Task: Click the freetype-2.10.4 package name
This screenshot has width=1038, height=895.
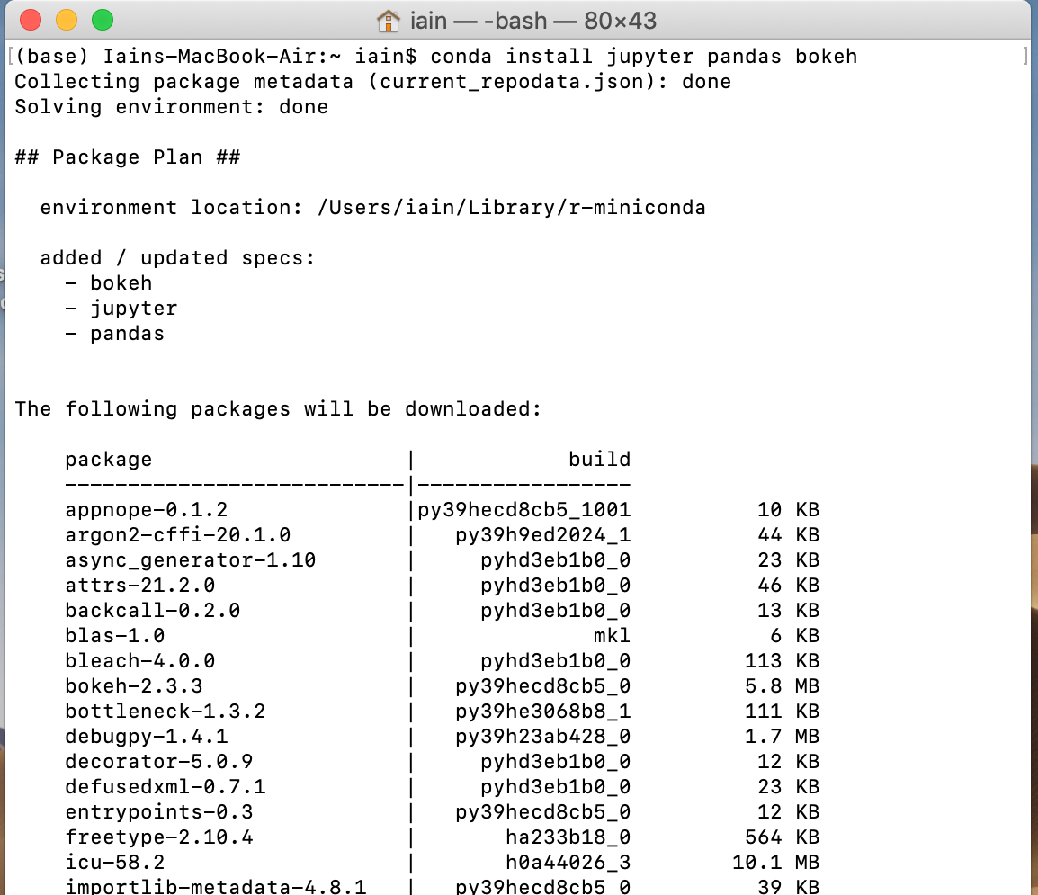Action: (158, 837)
